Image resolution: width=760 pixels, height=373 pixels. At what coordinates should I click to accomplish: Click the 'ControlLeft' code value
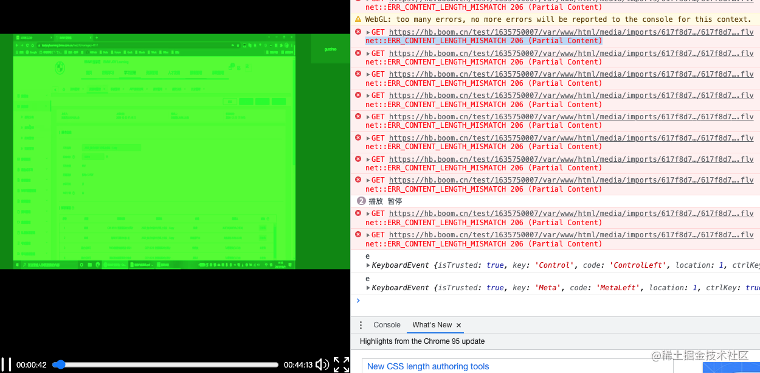click(638, 265)
